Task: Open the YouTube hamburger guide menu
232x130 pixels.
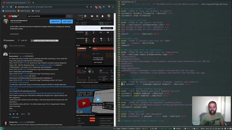Action: [x=4, y=16]
